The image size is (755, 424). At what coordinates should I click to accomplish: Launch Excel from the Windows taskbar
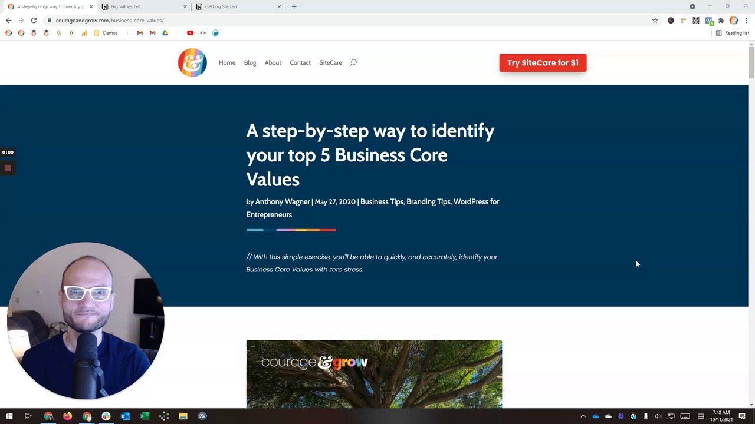pos(145,416)
